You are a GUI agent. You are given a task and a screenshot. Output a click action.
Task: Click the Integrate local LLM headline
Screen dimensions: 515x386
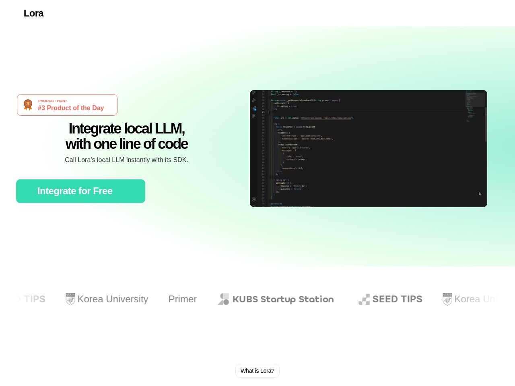pos(126,136)
